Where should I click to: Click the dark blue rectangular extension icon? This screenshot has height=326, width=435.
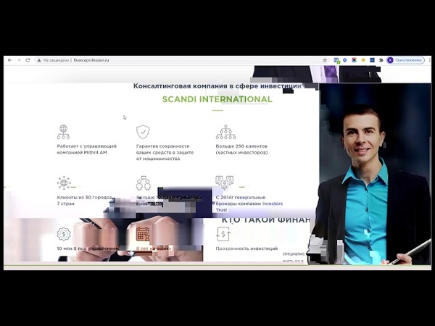(x=373, y=60)
